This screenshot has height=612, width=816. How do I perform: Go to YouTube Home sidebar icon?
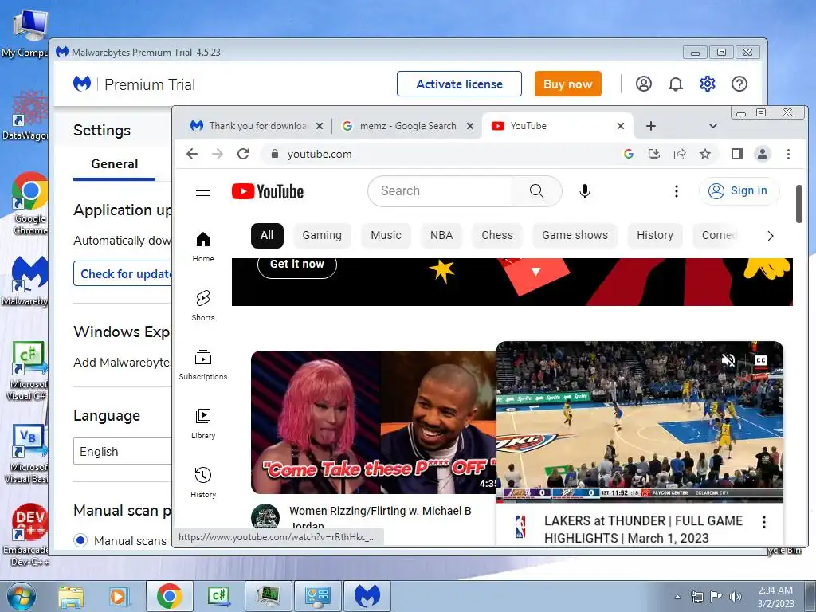[x=203, y=247]
